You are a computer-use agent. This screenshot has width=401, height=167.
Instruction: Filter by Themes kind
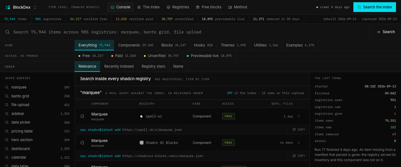(x=233, y=45)
